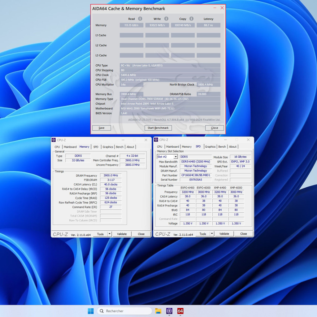Click Part Number CP16G64C38U5B.M8D1 field
This screenshot has width=317, height=317.
click(x=196, y=175)
